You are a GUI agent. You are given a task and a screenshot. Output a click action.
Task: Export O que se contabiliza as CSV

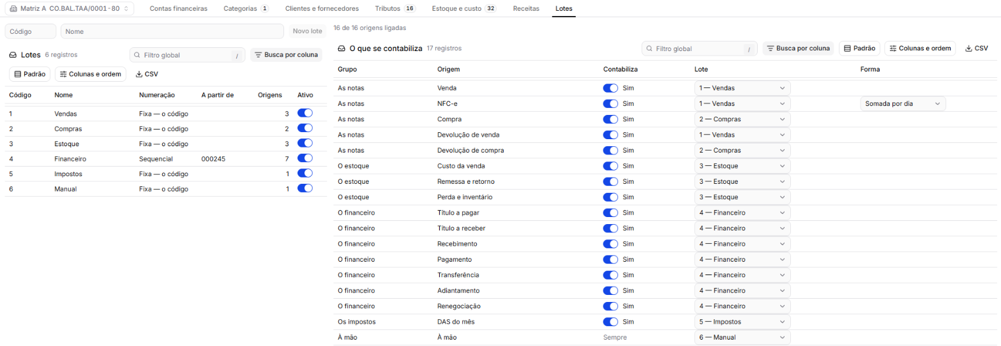pos(977,49)
